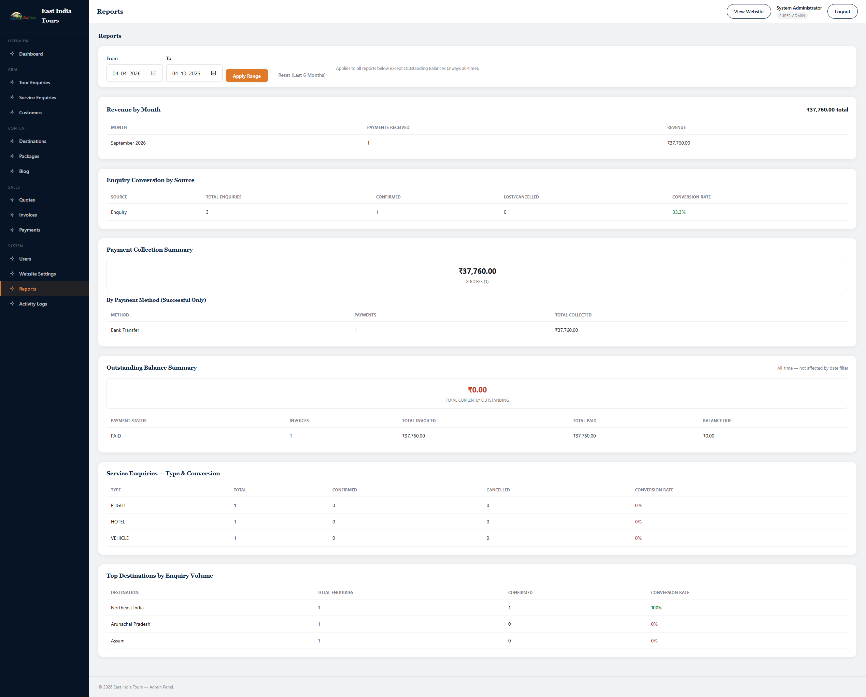Edit the To date input field
This screenshot has height=697, width=866.
coord(194,73)
